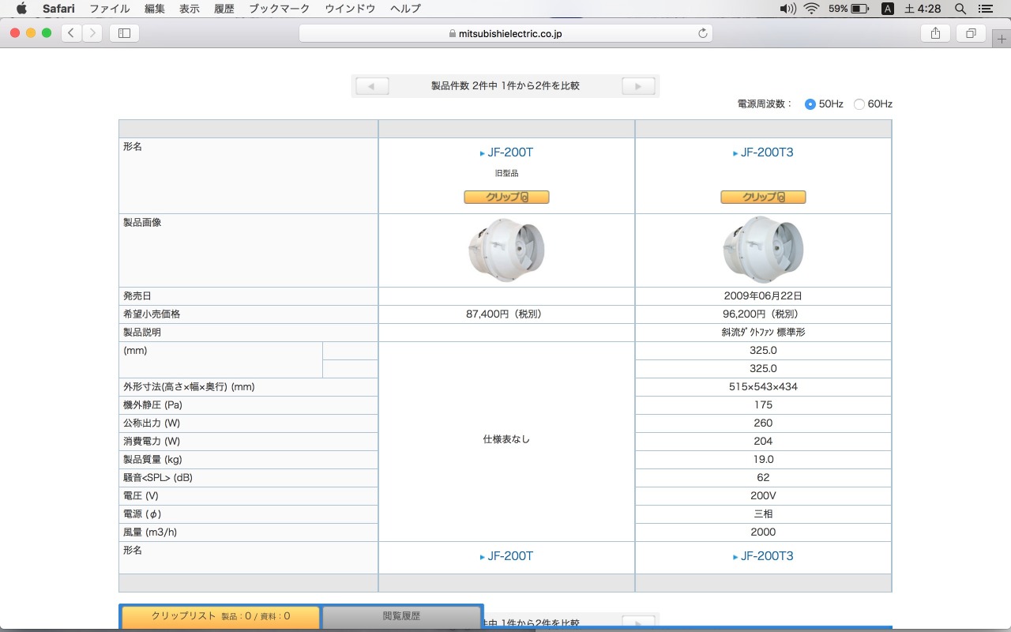The width and height of the screenshot is (1011, 632).
Task: Open the input source menu
Action: point(888,9)
